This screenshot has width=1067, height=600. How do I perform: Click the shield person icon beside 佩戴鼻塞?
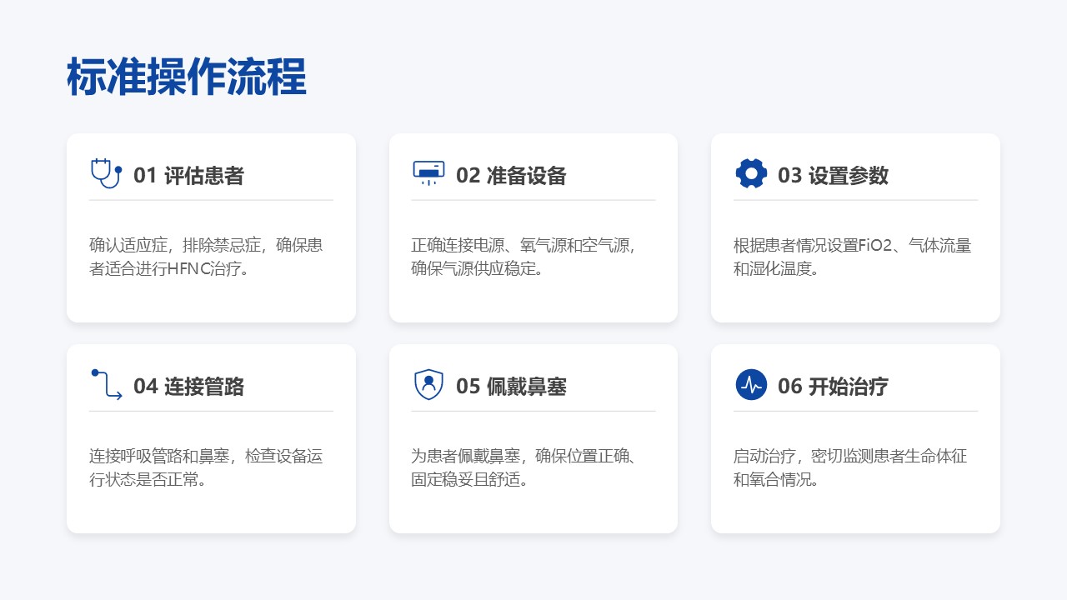click(x=428, y=384)
